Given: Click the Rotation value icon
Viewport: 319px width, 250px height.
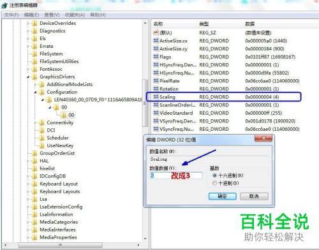Looking at the screenshot, I should (x=156, y=89).
